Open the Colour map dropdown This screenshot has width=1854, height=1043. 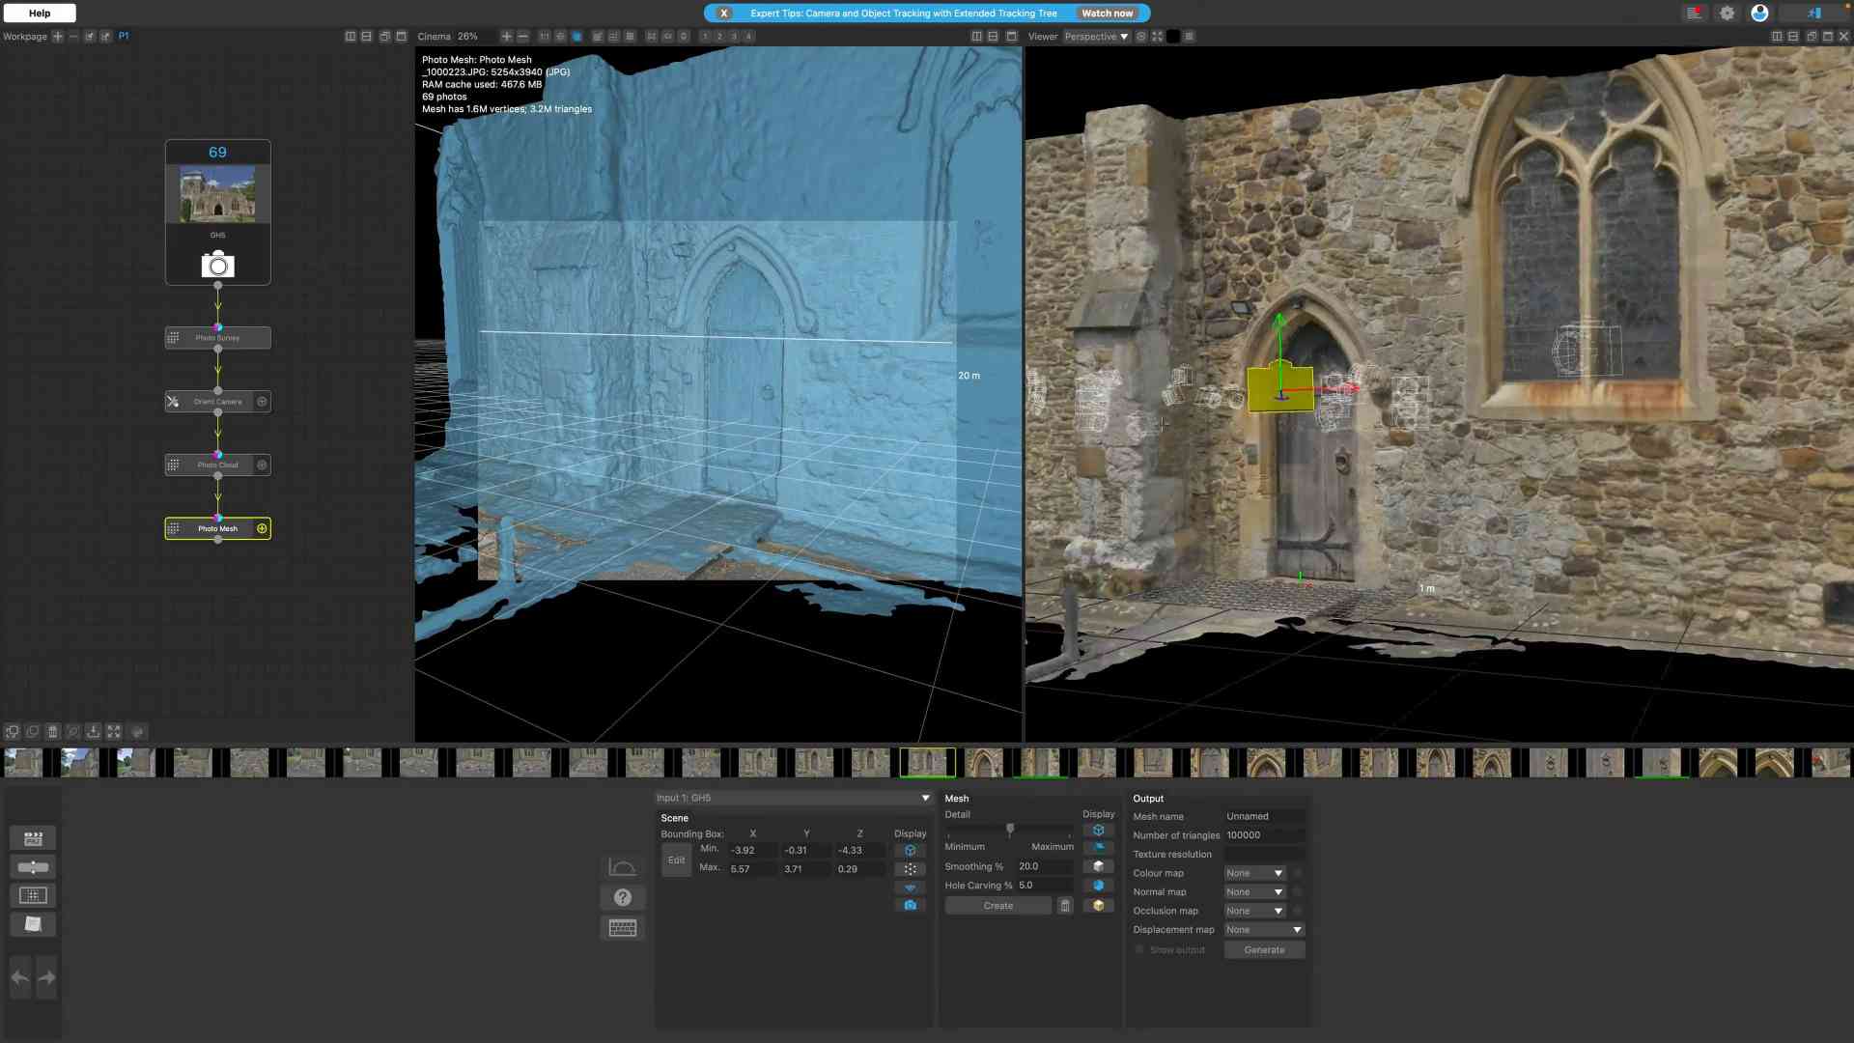(1253, 872)
